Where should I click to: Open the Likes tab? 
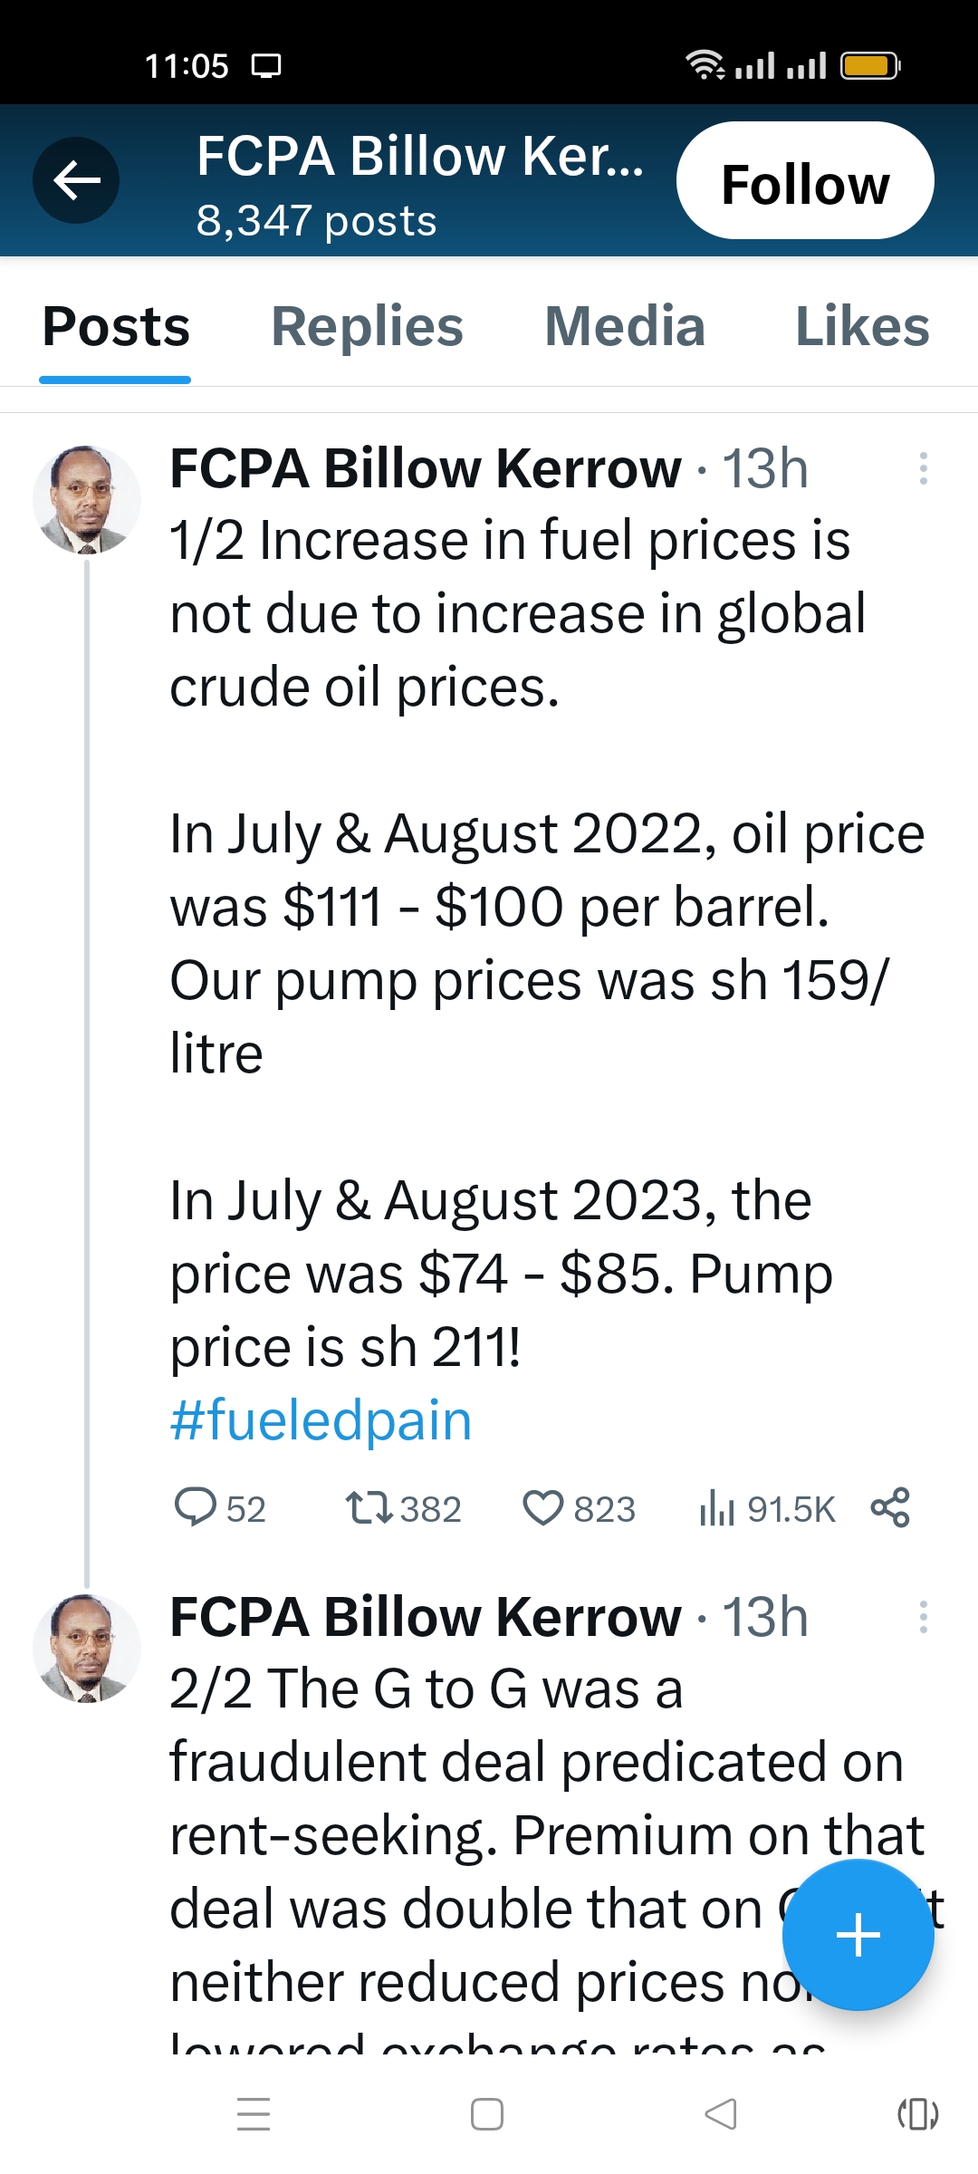point(862,327)
